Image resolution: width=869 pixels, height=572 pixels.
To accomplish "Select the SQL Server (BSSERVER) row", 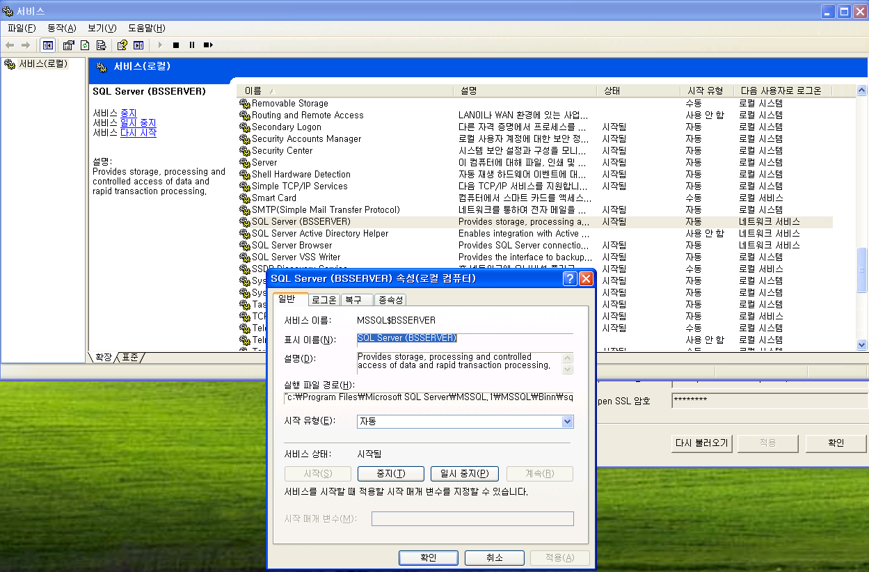I will (x=535, y=221).
